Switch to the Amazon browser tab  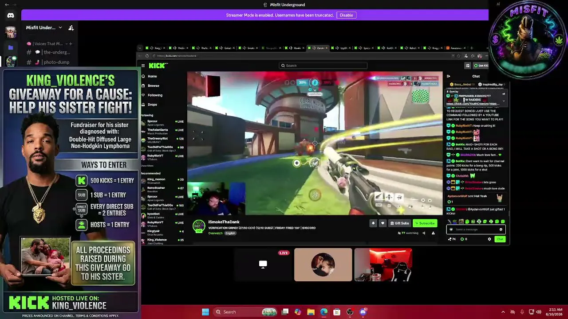click(456, 48)
